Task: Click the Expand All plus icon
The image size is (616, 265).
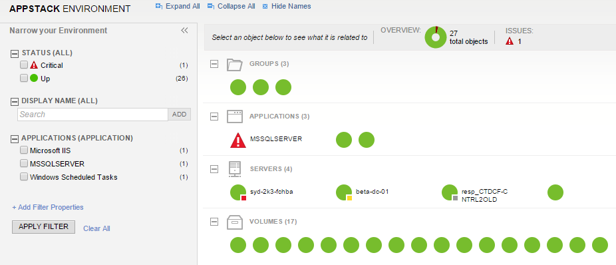Action: (159, 6)
